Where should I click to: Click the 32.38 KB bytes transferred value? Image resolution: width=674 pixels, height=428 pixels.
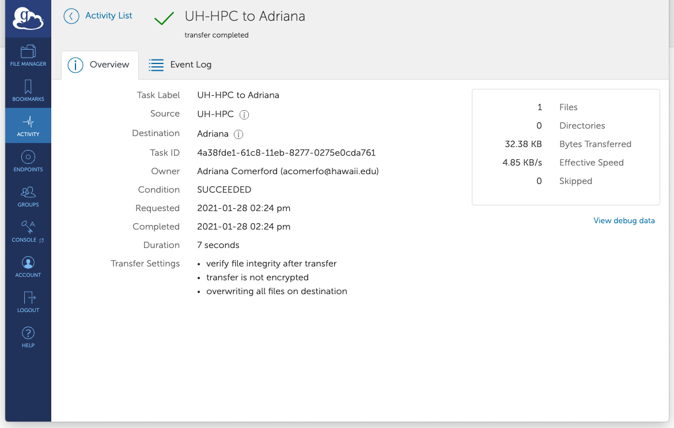523,144
